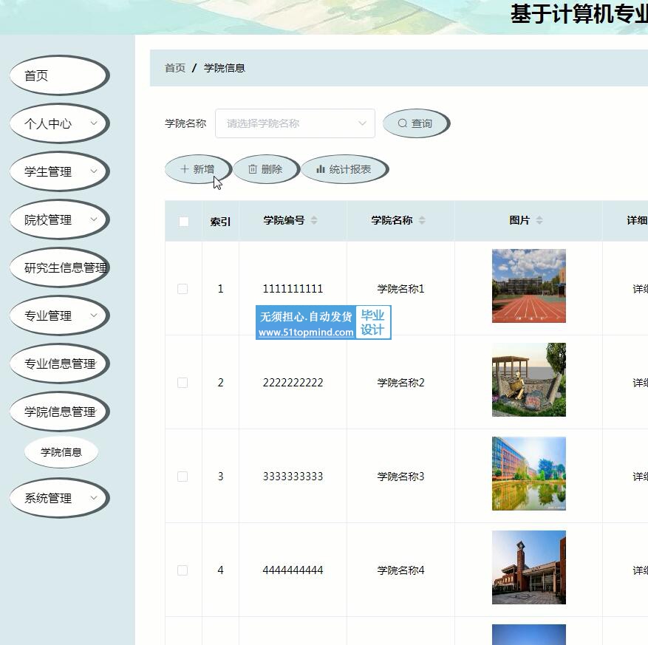
Task: Open 研究生信息管理 sidebar menu
Action: coord(60,267)
